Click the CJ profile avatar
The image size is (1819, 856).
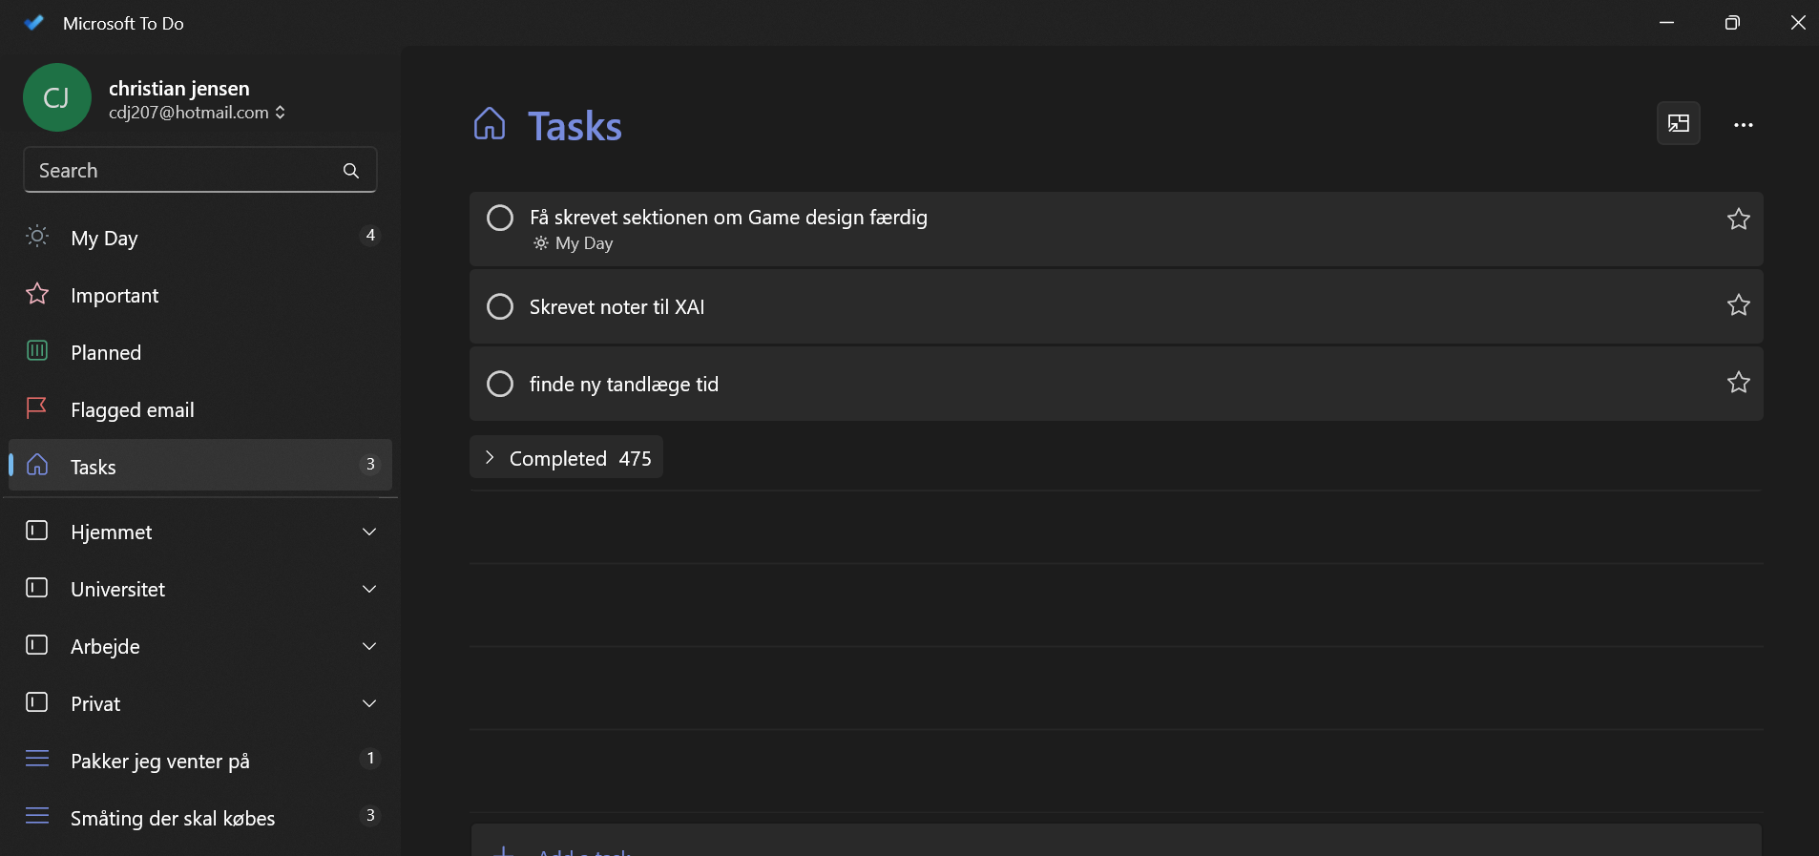click(57, 97)
